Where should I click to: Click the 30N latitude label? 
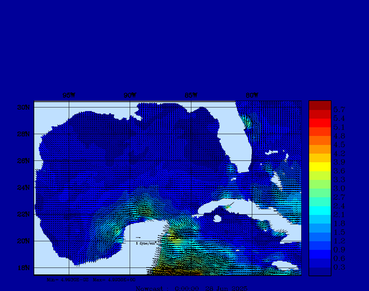23,107
